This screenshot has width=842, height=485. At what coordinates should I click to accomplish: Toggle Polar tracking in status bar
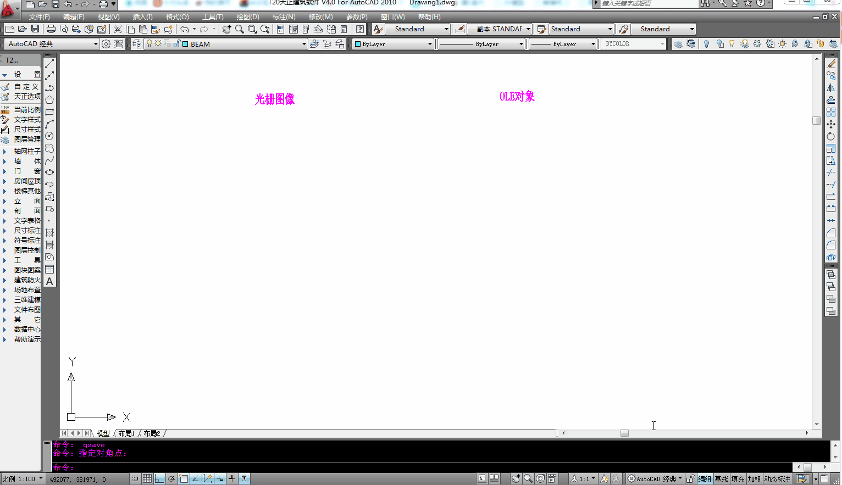[x=171, y=479]
